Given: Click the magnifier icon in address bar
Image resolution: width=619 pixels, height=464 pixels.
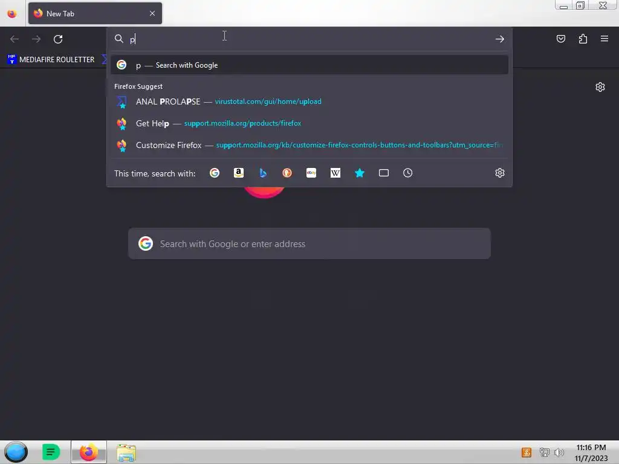Looking at the screenshot, I should click(x=119, y=39).
